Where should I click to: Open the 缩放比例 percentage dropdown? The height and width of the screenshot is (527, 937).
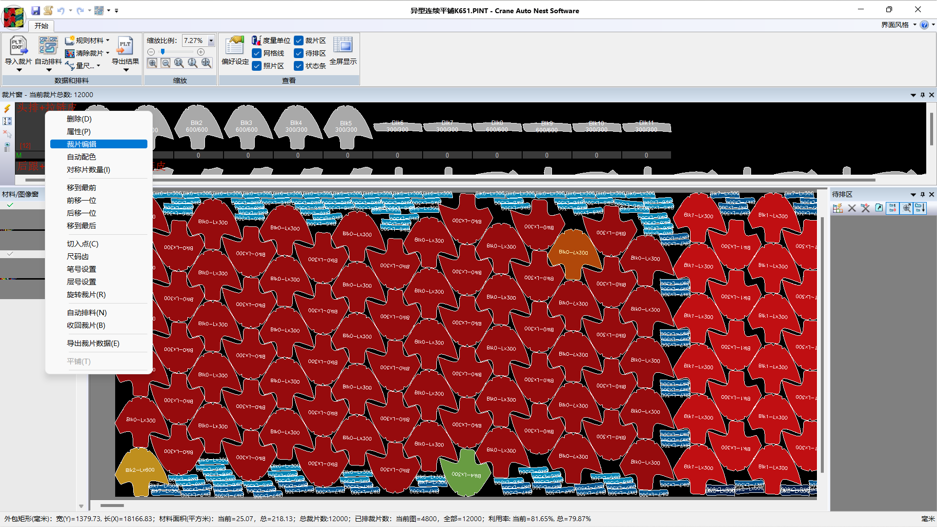pyautogui.click(x=211, y=41)
